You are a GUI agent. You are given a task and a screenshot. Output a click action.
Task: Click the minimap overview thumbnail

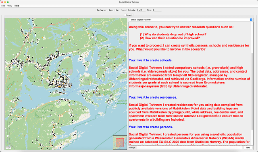pyautogui.click(x=120, y=142)
